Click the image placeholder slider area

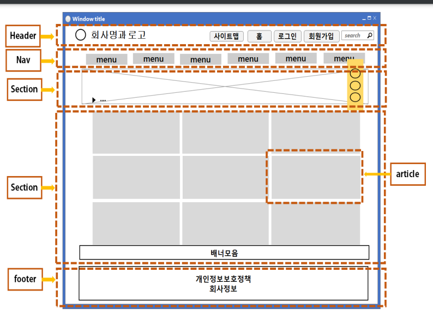[x=225, y=87]
